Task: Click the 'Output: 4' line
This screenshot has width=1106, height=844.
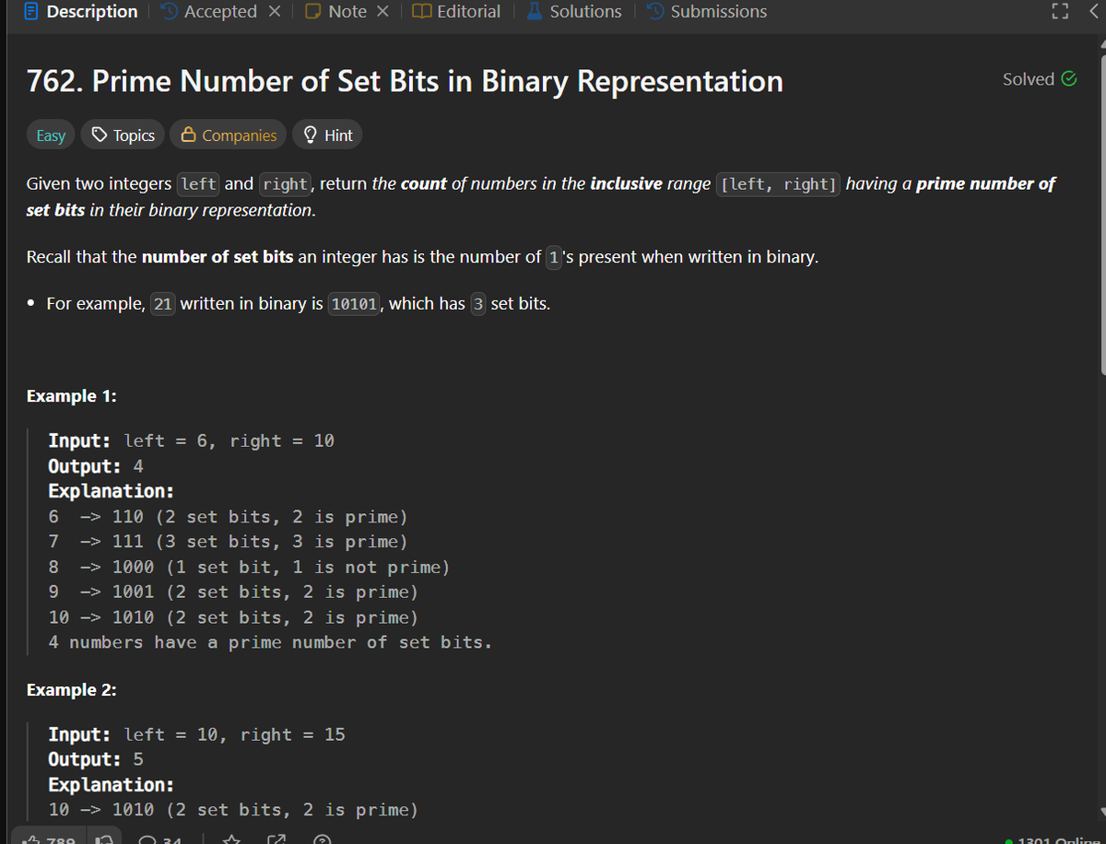Action: [95, 466]
